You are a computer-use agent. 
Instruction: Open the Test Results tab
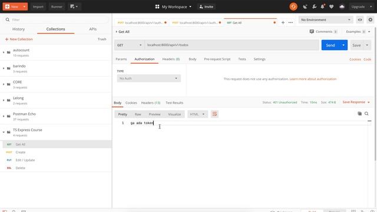point(174,102)
